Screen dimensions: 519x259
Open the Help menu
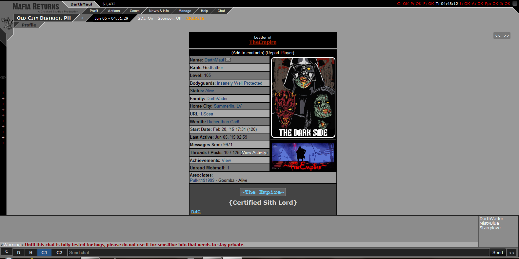(204, 11)
